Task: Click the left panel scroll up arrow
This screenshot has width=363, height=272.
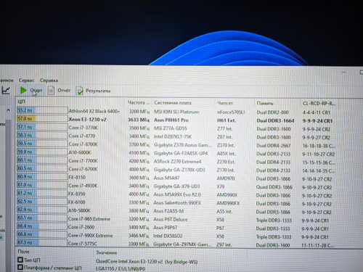Action: point(8,110)
